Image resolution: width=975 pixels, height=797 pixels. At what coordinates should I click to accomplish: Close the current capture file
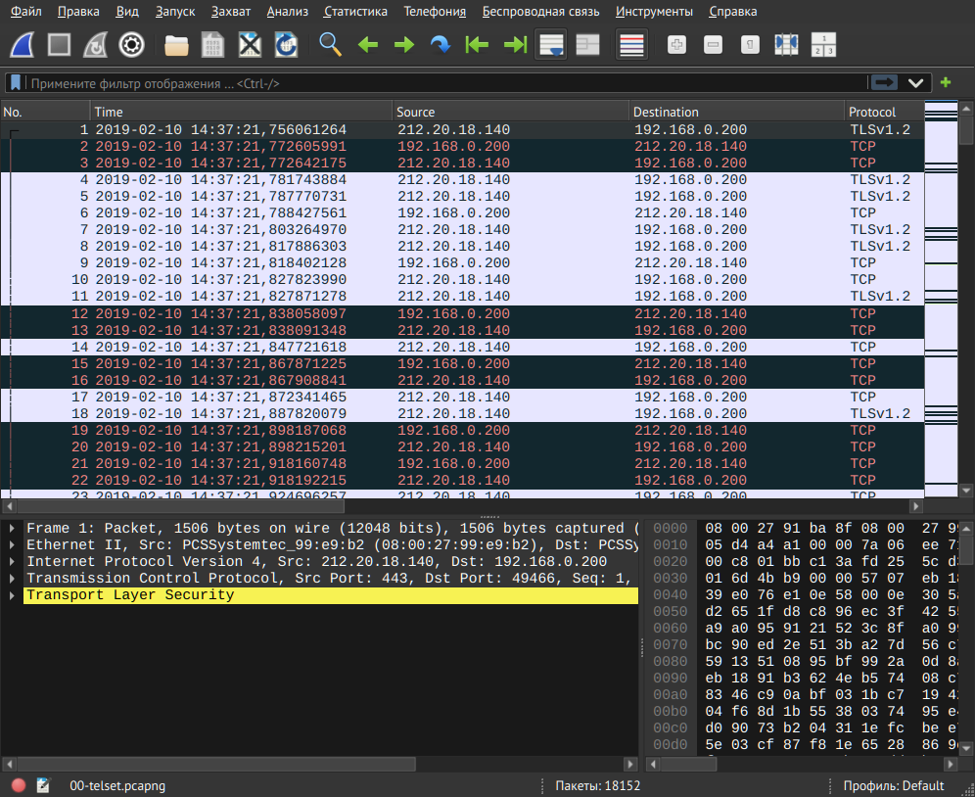250,45
